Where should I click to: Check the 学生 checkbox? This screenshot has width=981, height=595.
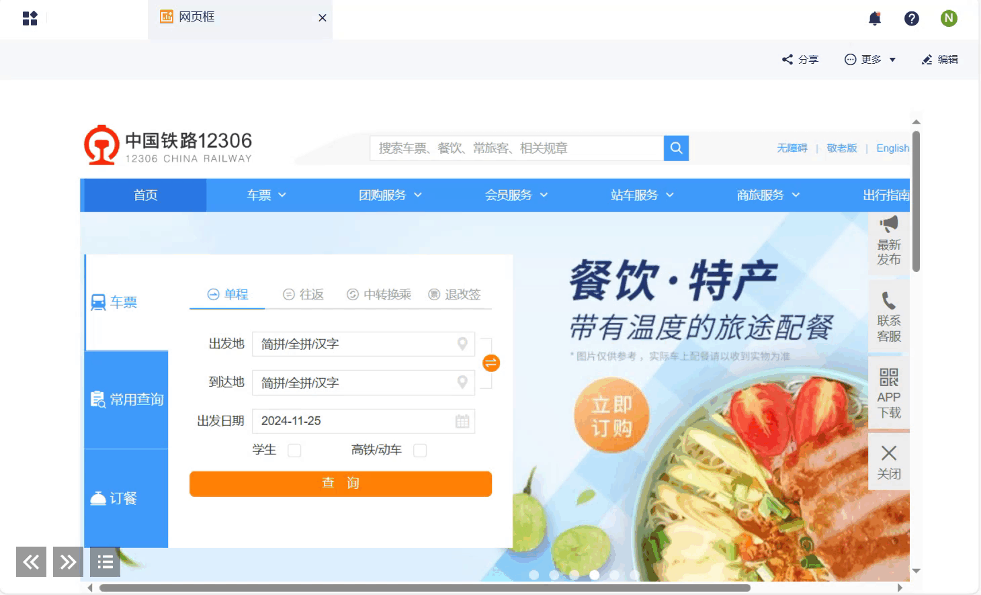(294, 450)
